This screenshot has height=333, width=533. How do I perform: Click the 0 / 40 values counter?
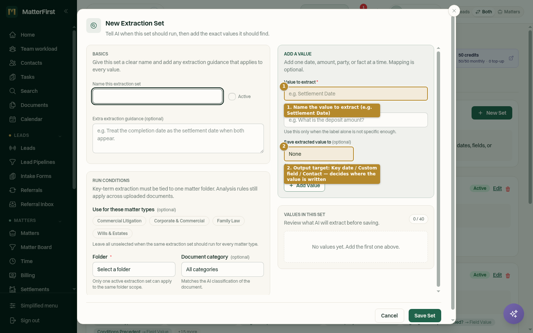(419, 219)
